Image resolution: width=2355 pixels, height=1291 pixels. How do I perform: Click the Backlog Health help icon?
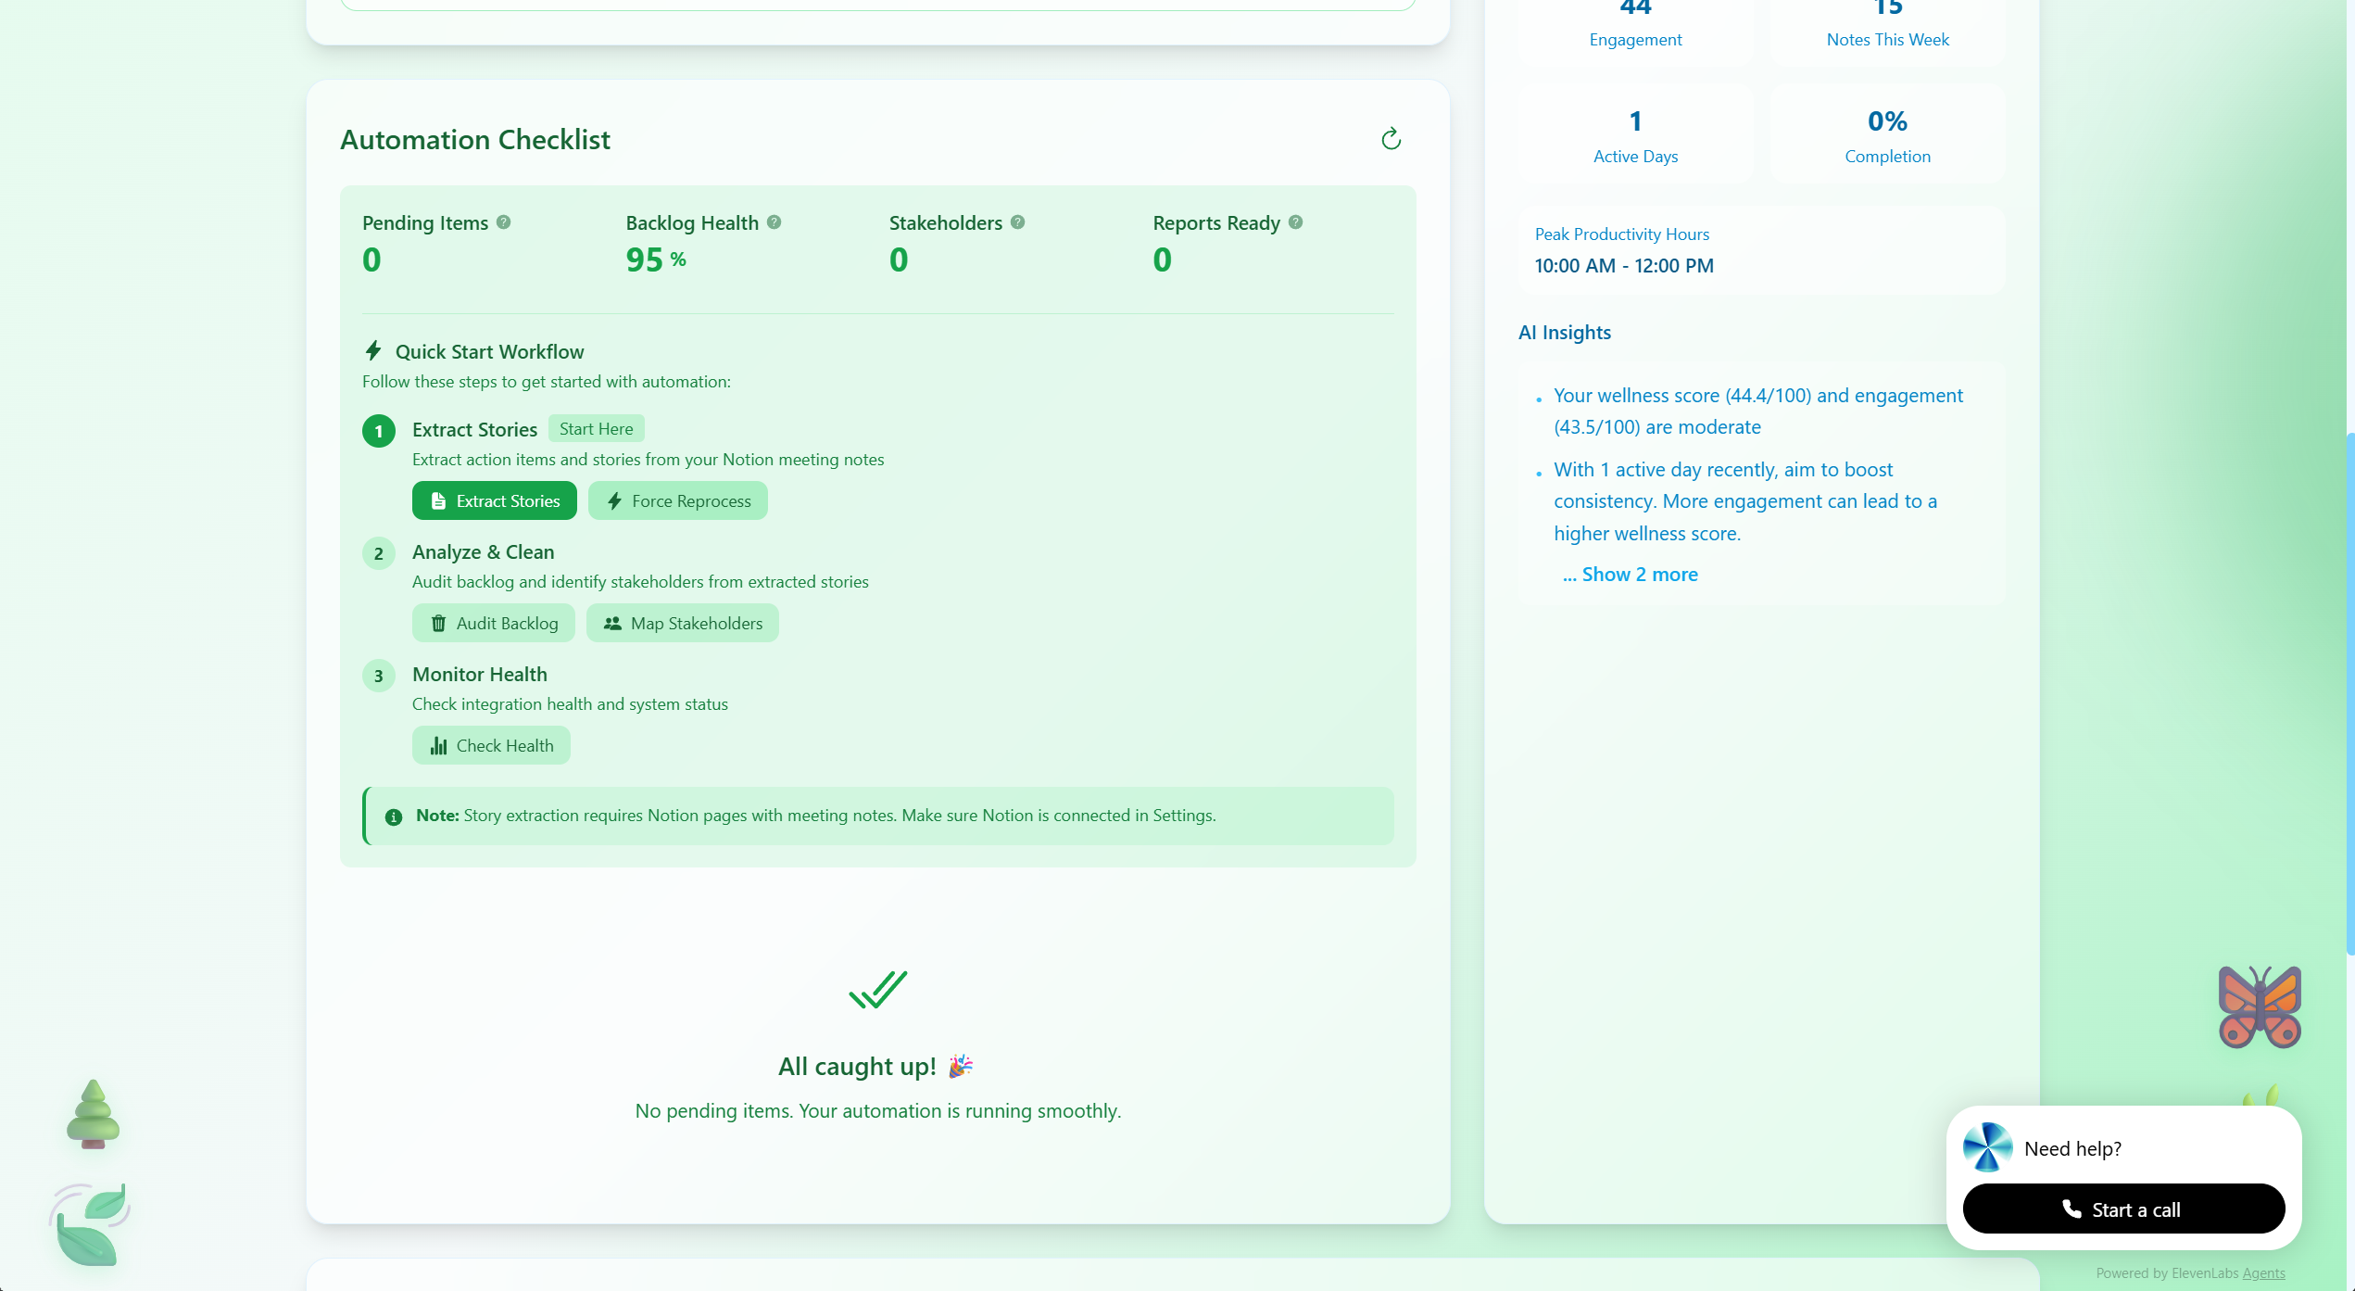tap(775, 222)
